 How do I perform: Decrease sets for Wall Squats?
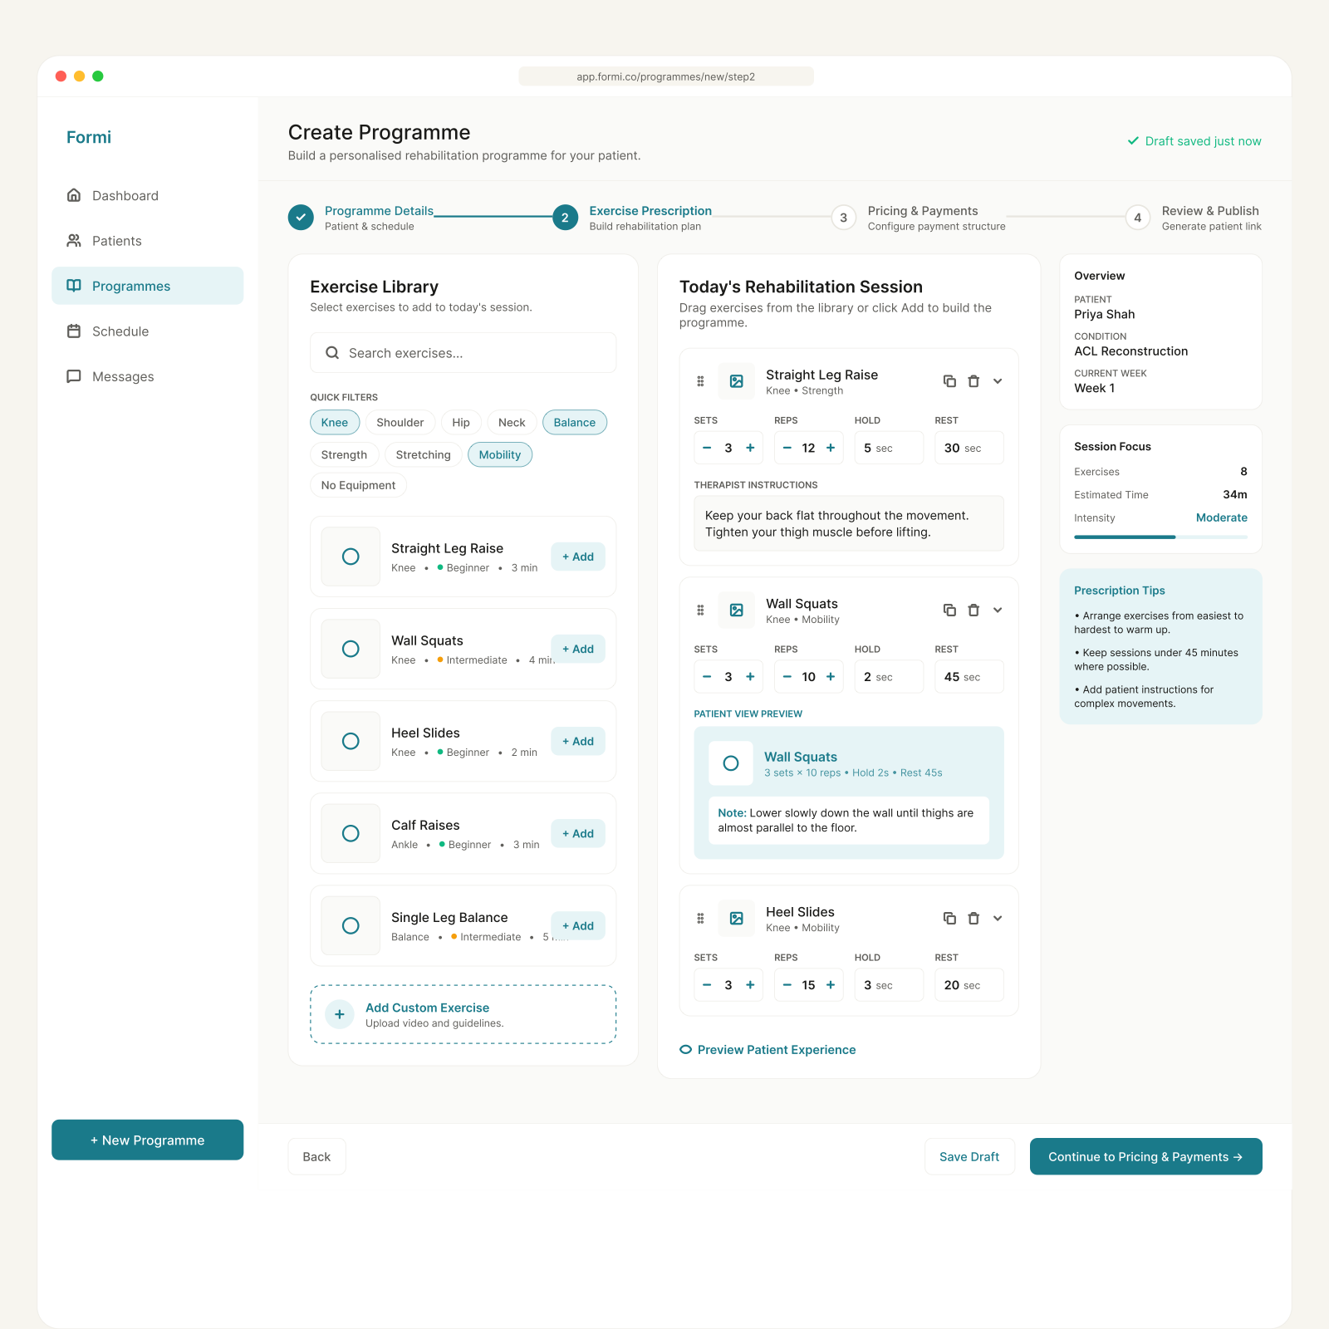point(707,677)
